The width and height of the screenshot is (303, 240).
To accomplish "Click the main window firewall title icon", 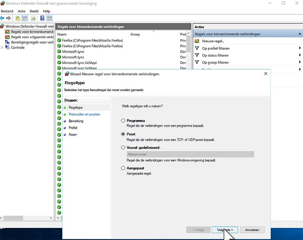I will (2, 3).
